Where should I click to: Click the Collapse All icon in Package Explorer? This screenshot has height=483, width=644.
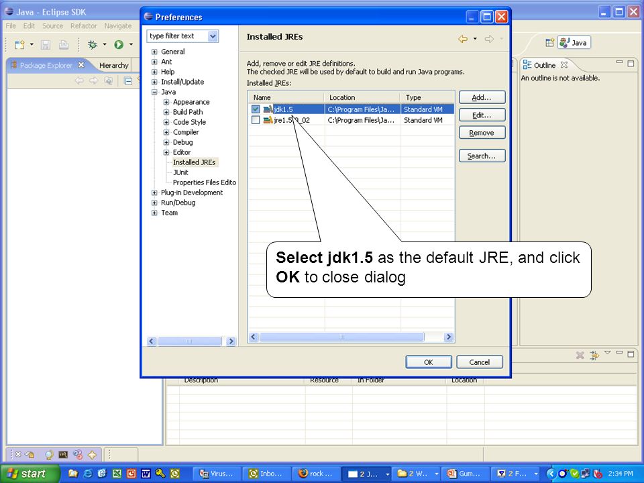pyautogui.click(x=128, y=81)
